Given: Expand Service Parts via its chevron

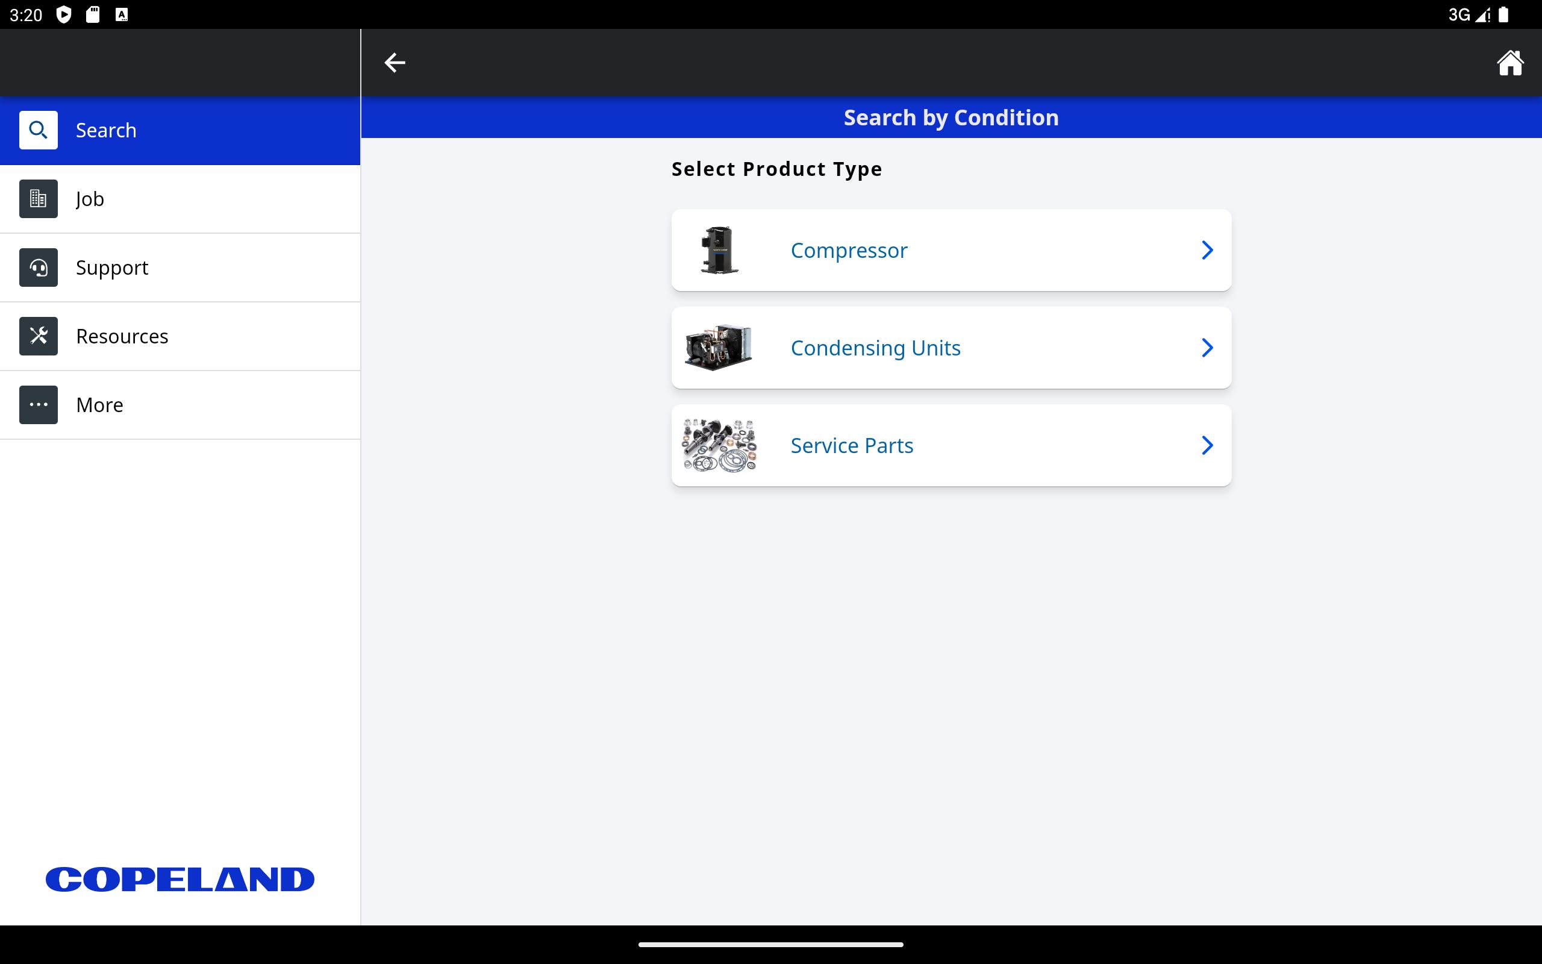Looking at the screenshot, I should [x=1207, y=445].
